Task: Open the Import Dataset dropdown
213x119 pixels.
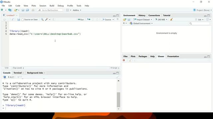Action: click(143, 20)
